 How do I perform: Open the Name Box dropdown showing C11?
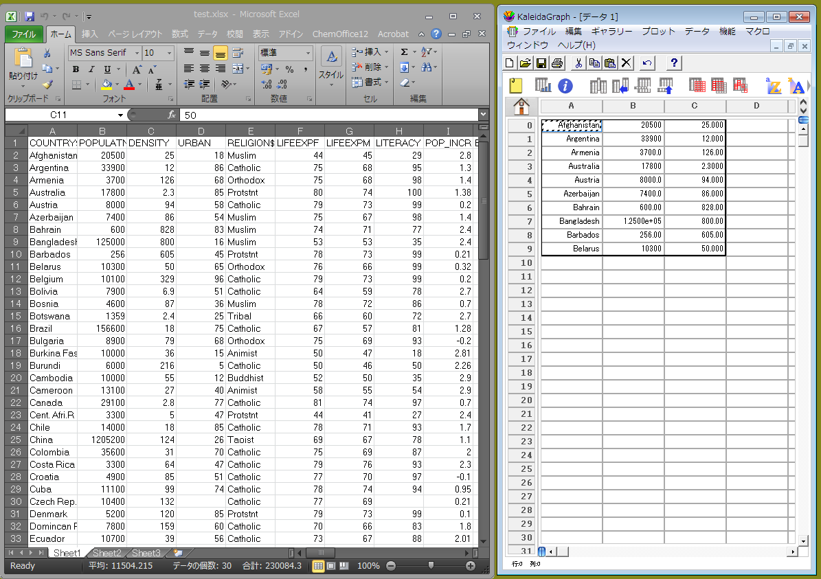click(120, 115)
